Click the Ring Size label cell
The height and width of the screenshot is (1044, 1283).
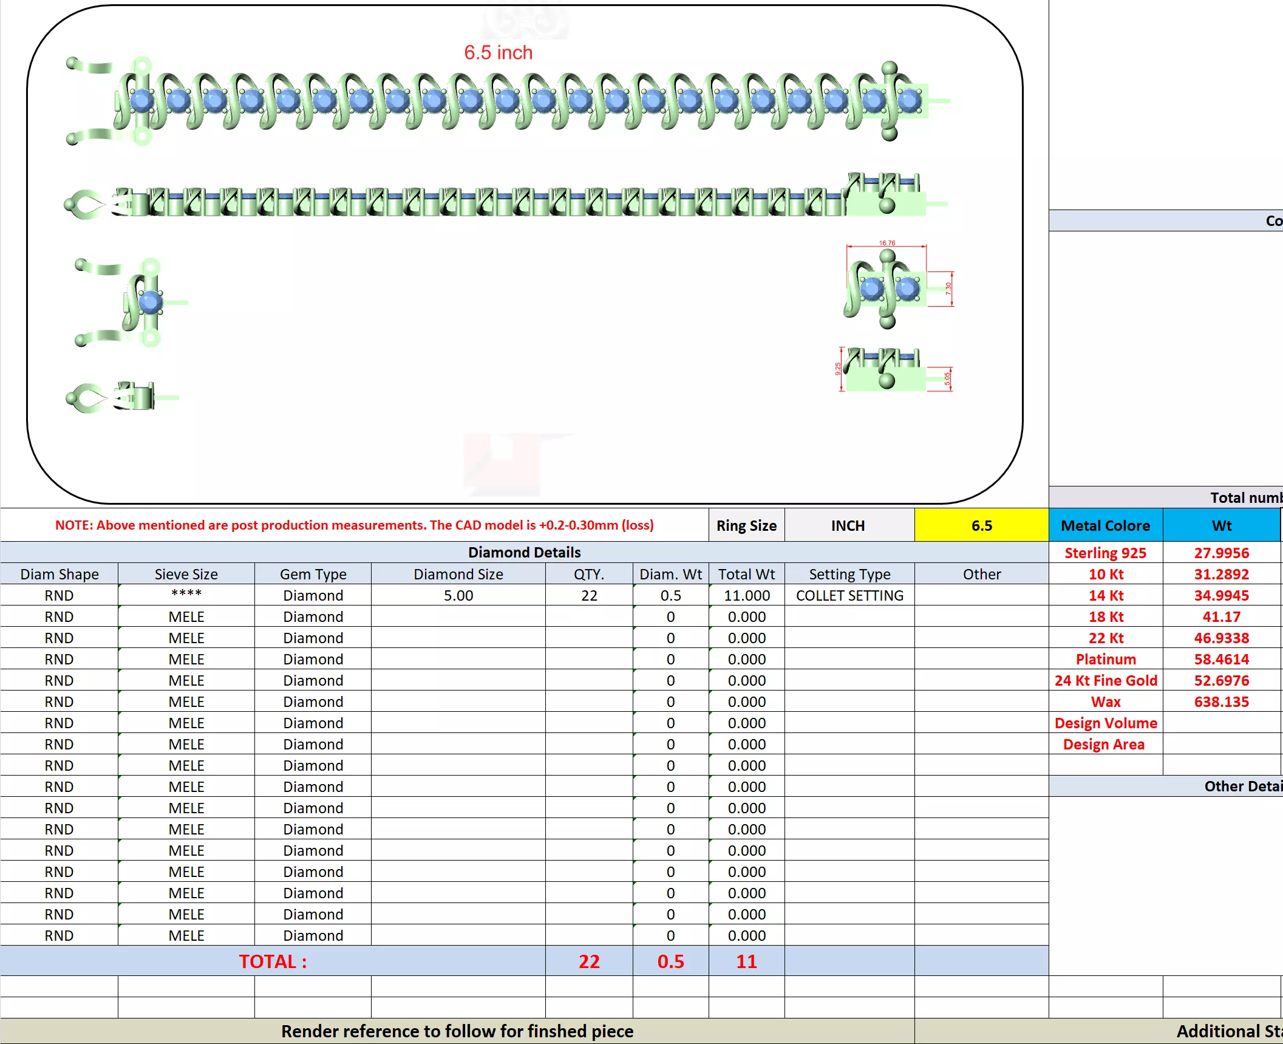tap(746, 525)
